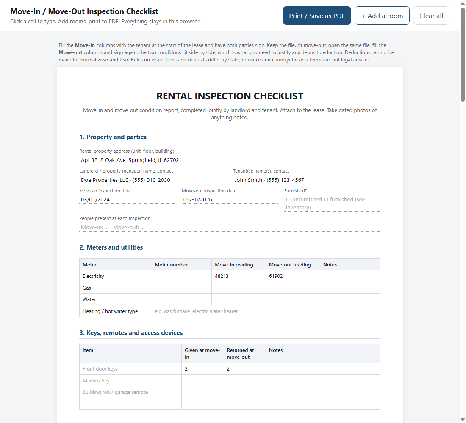The height and width of the screenshot is (423, 466).
Task: Click the tenant field reading John Smith
Action: (306, 180)
